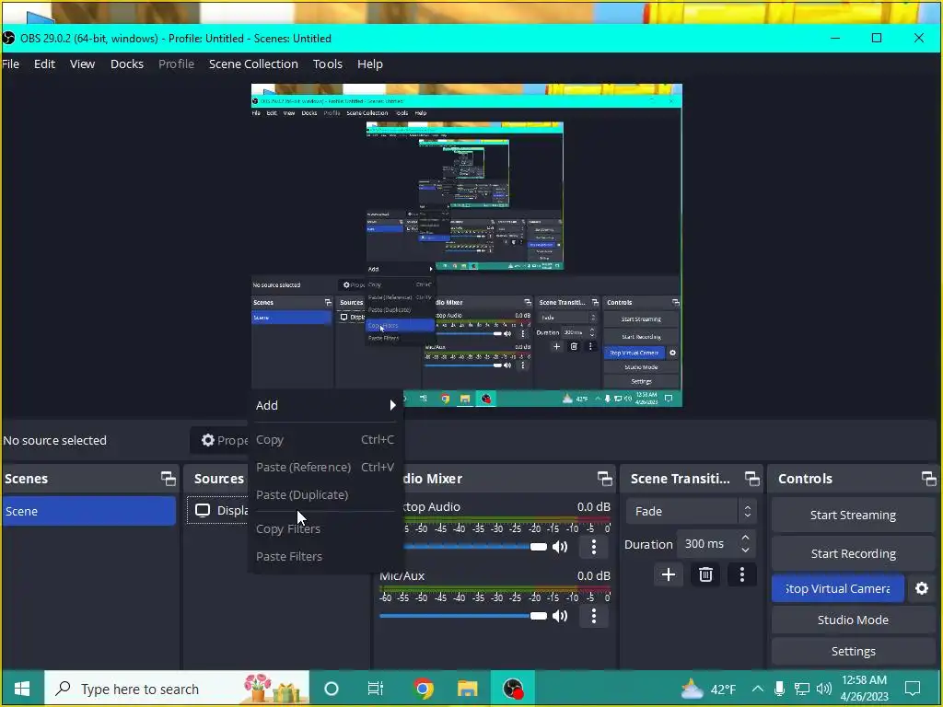The image size is (943, 707).
Task: Choose Copy Filters in context menu
Action: 325,529
